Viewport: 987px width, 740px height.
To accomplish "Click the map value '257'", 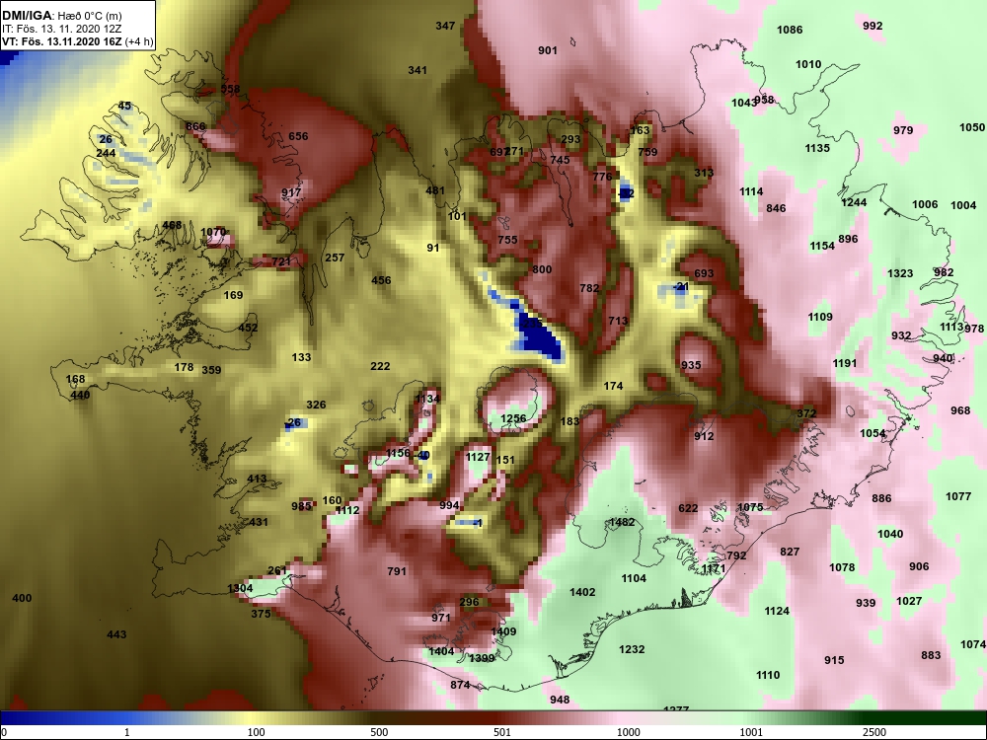I will [335, 258].
